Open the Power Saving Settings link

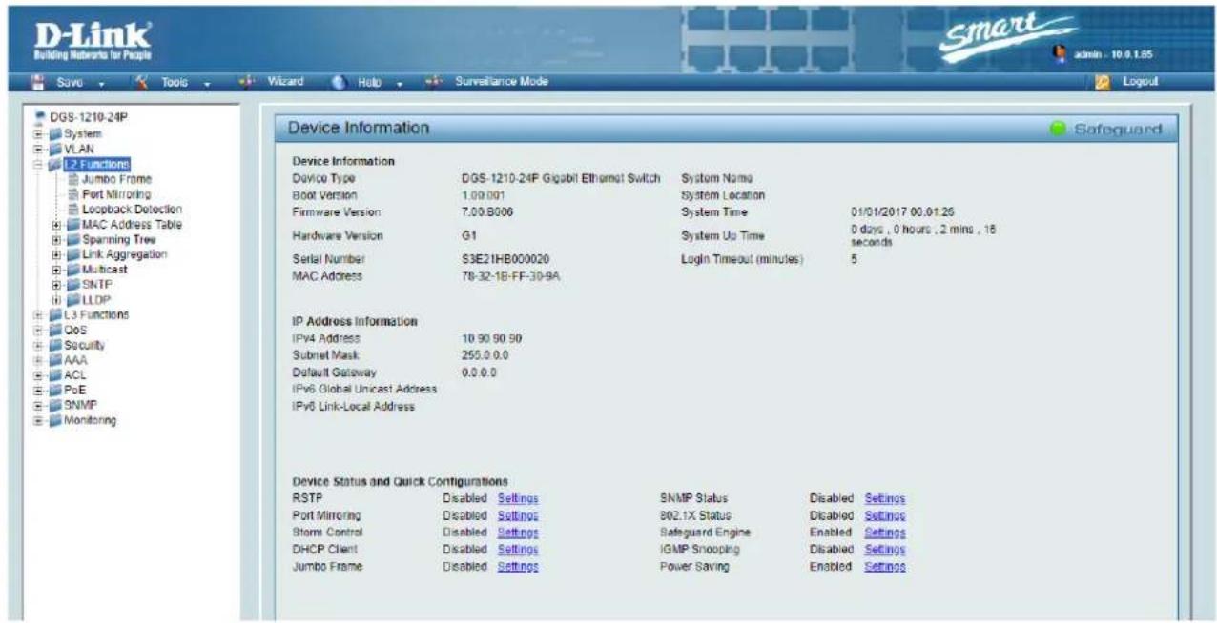click(x=884, y=567)
